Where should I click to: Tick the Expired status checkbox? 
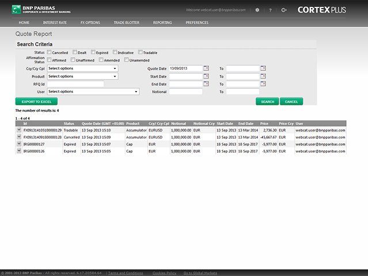[x=93, y=52]
